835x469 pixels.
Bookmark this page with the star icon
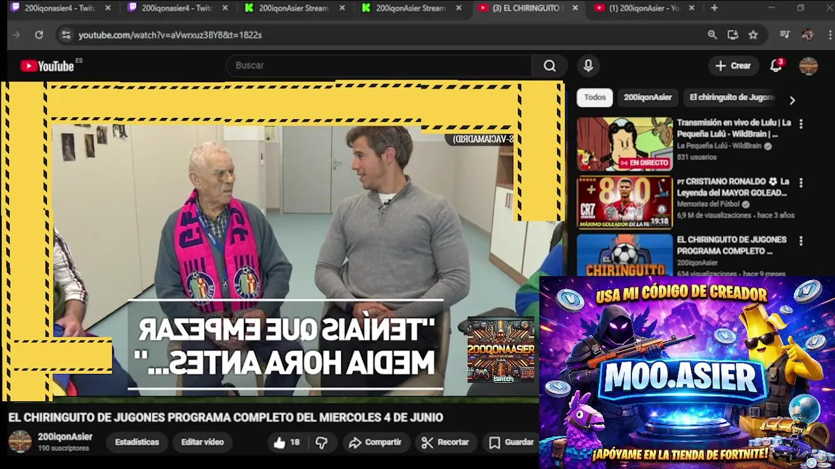(x=753, y=35)
